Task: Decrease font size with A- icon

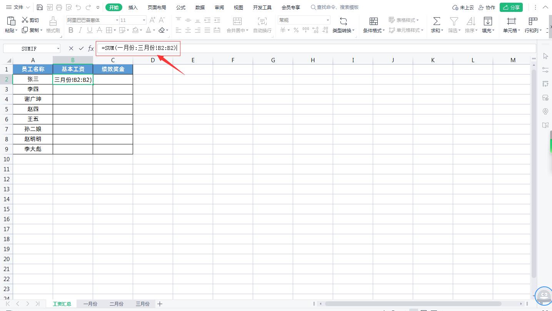Action: (162, 20)
